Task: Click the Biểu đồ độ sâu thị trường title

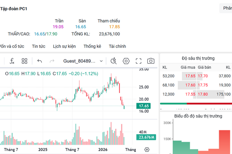Action: tap(198, 116)
